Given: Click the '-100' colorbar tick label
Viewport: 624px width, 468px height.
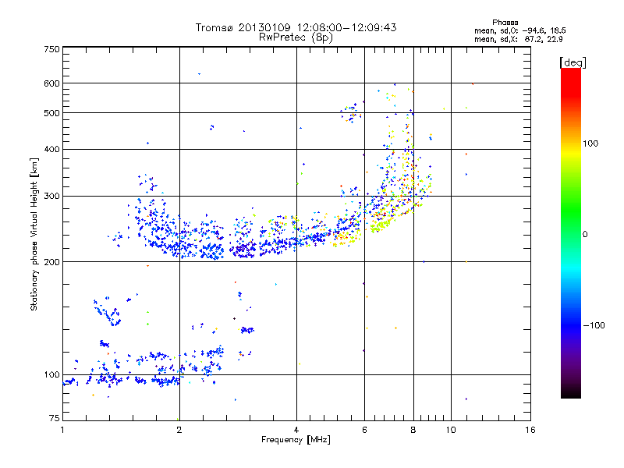Looking at the screenshot, I should (x=594, y=325).
